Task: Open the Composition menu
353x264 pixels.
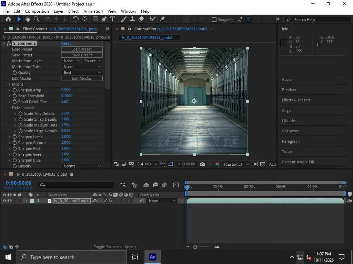Action: click(x=37, y=11)
